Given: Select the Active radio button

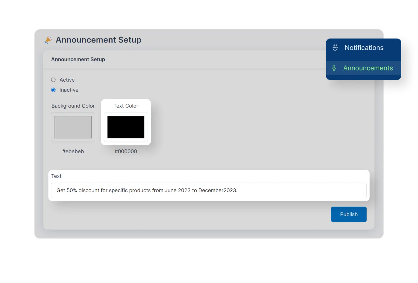Looking at the screenshot, I should click(53, 80).
